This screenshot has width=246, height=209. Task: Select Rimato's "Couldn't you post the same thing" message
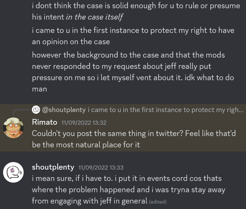coord(134,139)
